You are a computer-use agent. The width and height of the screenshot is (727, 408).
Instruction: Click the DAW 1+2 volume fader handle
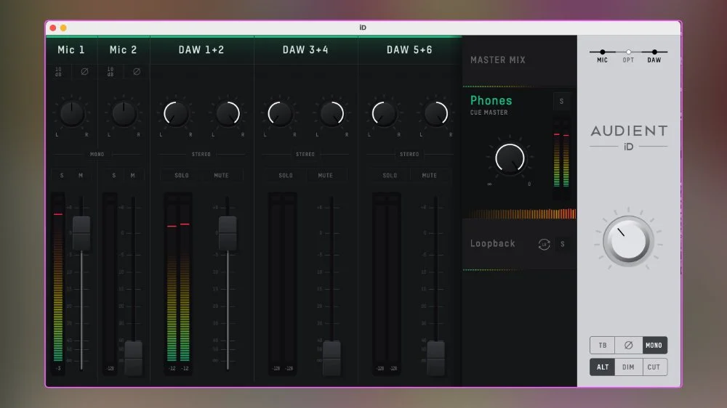coord(228,232)
